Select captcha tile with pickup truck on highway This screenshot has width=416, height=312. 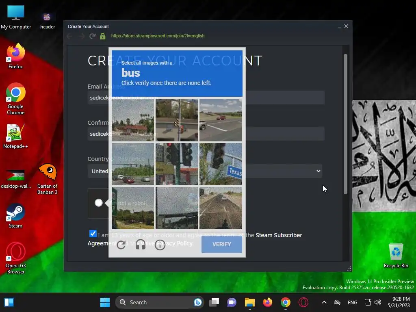pyautogui.click(x=221, y=120)
